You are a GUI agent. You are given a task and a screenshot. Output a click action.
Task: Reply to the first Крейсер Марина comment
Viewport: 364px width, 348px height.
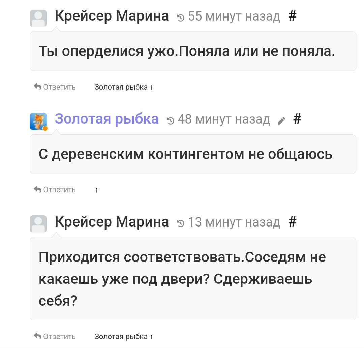coord(55,87)
